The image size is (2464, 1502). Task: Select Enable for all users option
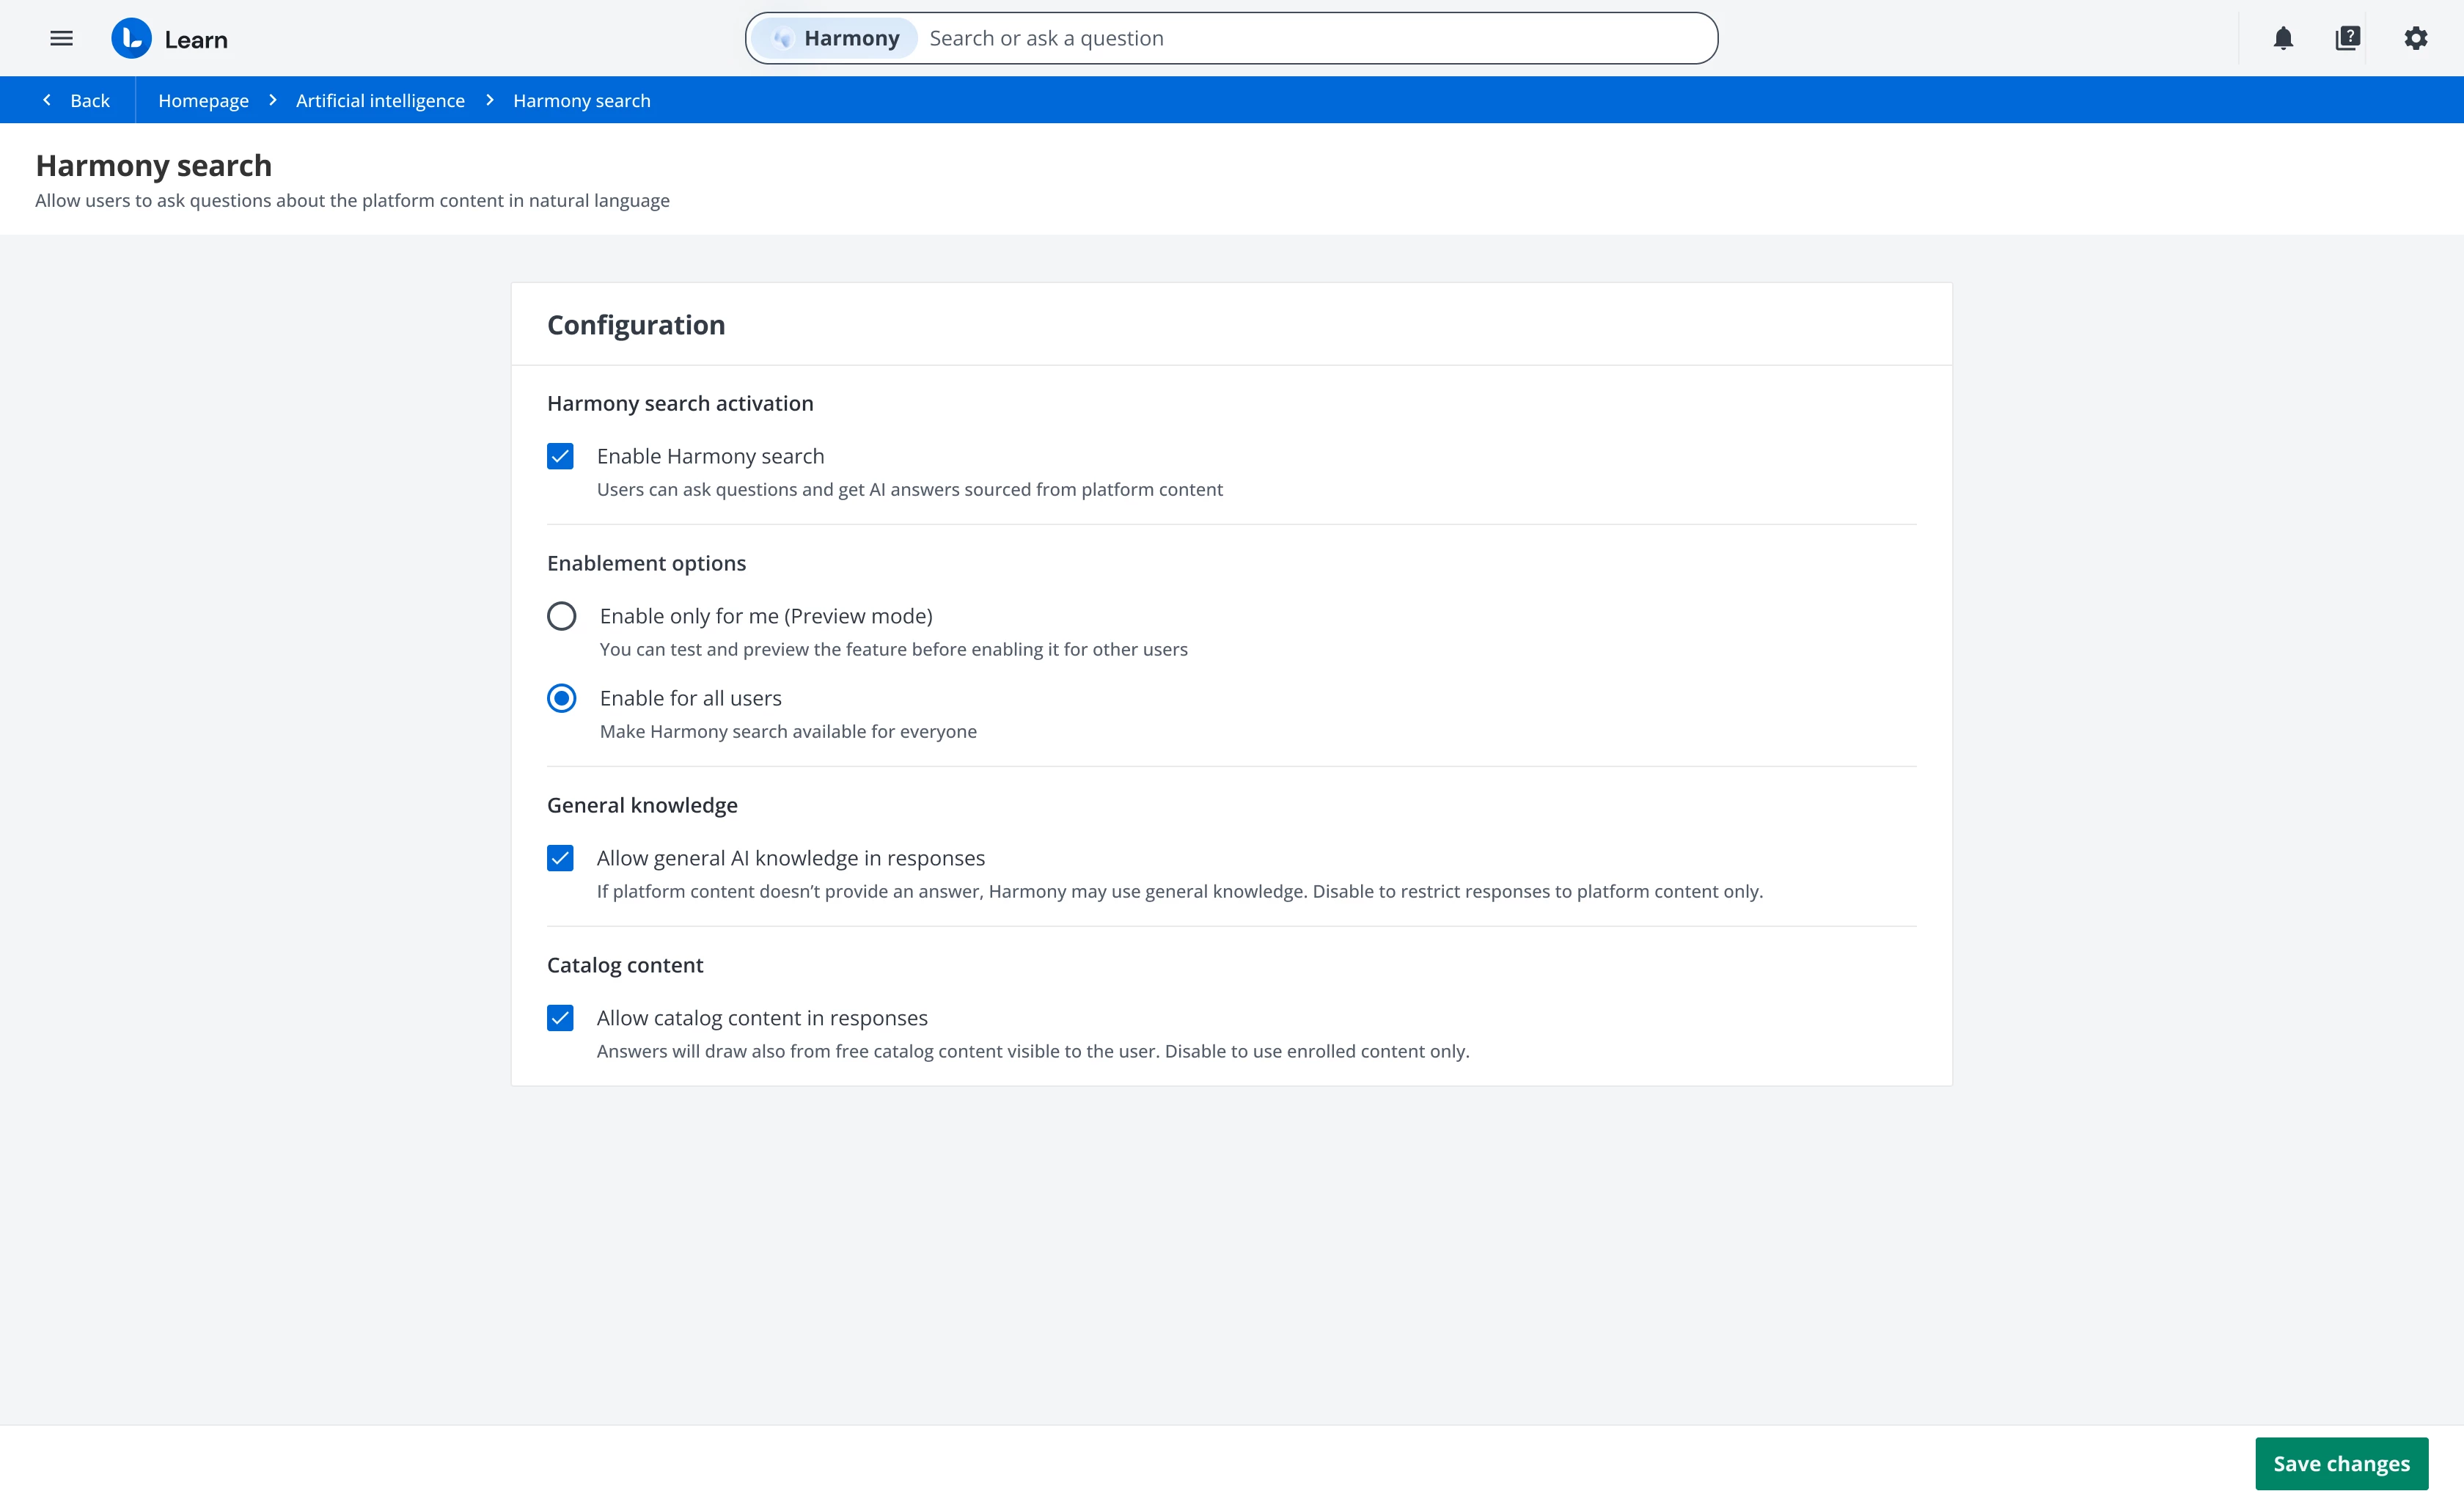[x=562, y=698]
